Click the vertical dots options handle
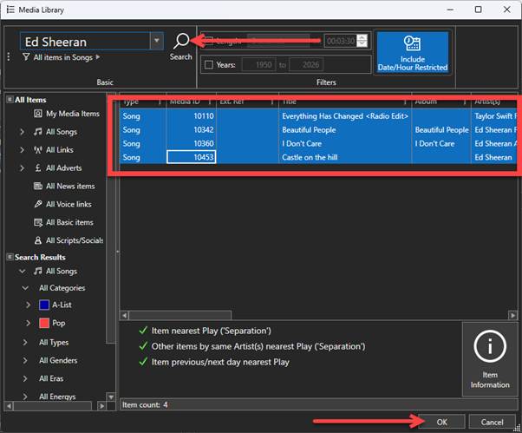522x433 pixels. tap(9, 56)
